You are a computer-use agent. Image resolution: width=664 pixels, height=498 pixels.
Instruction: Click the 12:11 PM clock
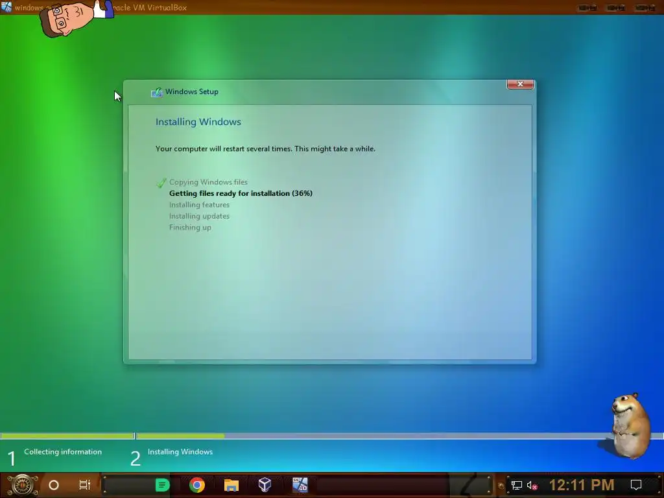pos(582,485)
